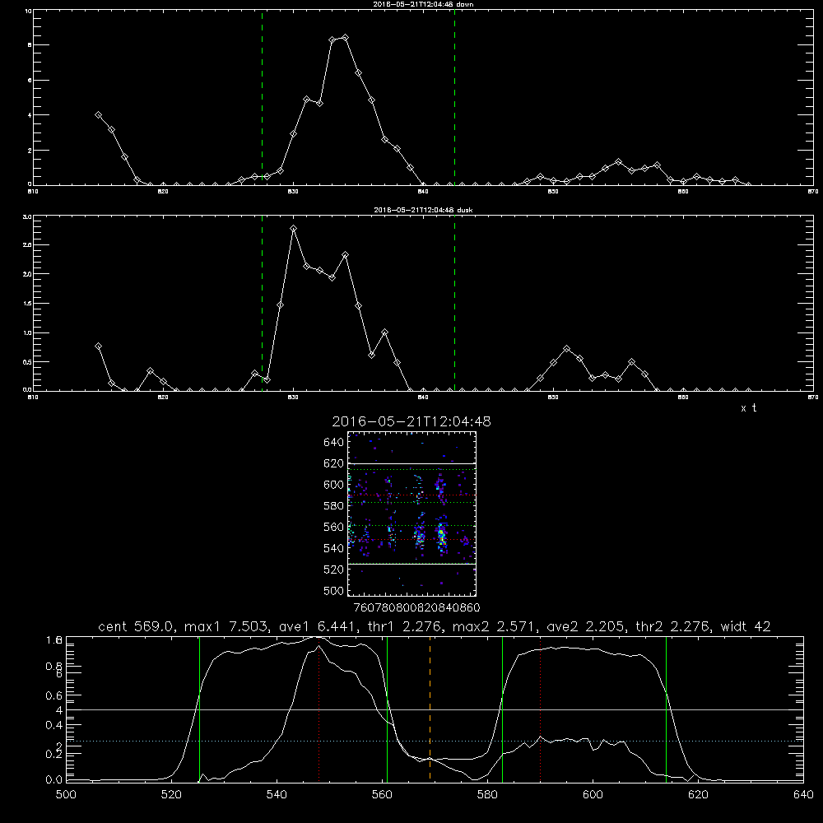Click the spectrogram y-axis label 620
This screenshot has height=823, width=823.
click(334, 463)
